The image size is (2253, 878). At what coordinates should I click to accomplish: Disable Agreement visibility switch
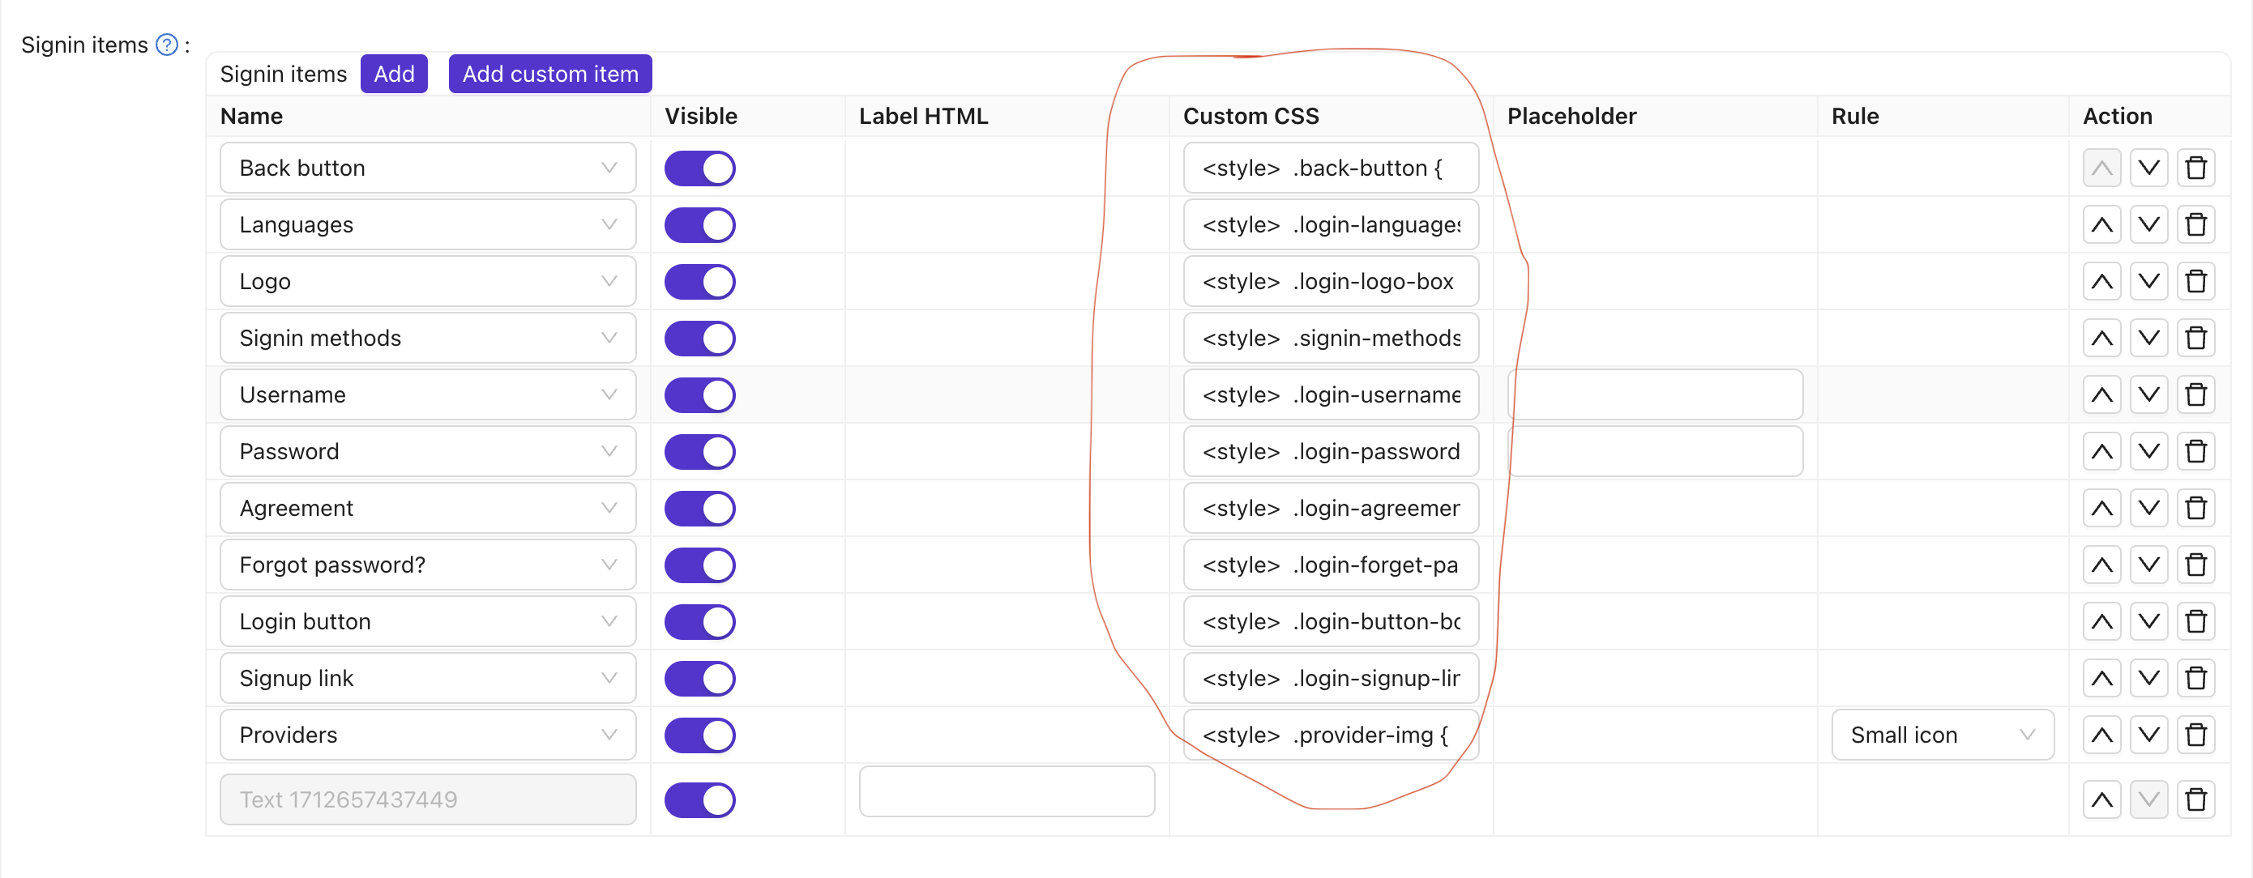point(699,508)
